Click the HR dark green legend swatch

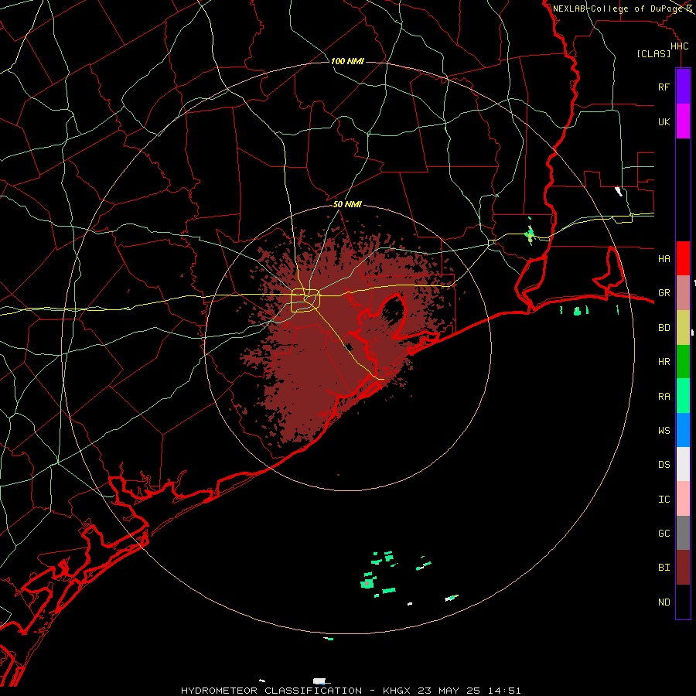[683, 362]
